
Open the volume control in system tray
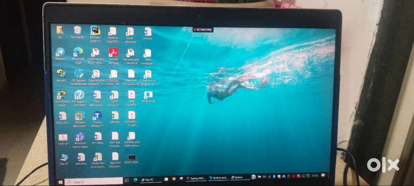click(x=264, y=177)
